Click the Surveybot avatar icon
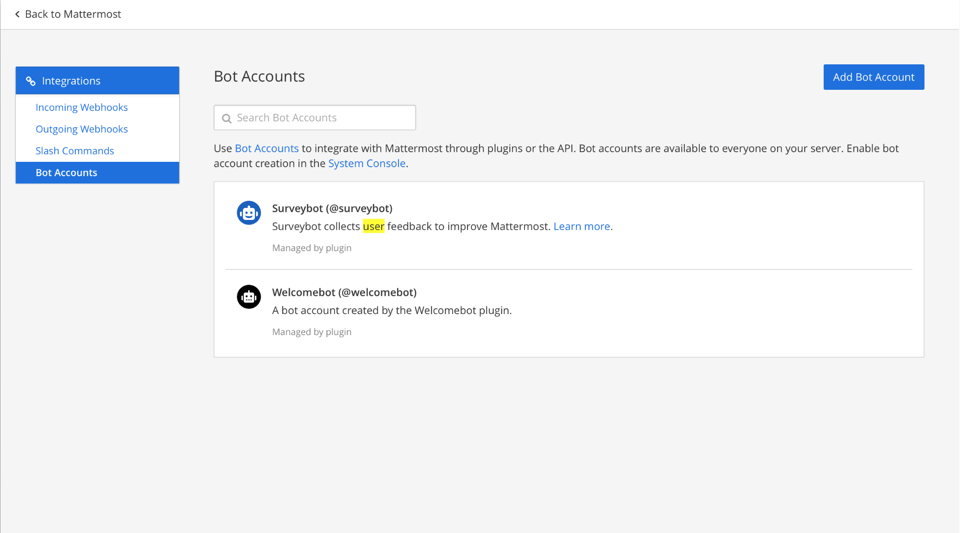This screenshot has width=960, height=533. point(249,213)
